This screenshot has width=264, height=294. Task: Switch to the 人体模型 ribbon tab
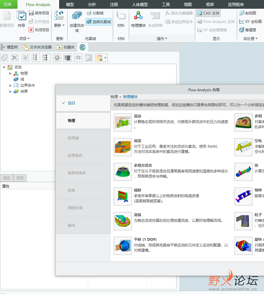pos(140,4)
